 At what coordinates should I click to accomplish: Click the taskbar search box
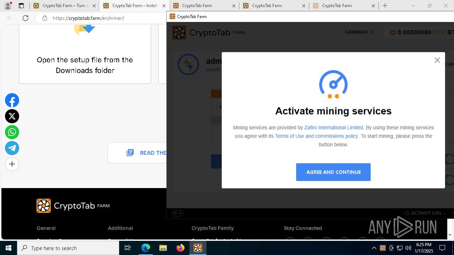coord(68,248)
